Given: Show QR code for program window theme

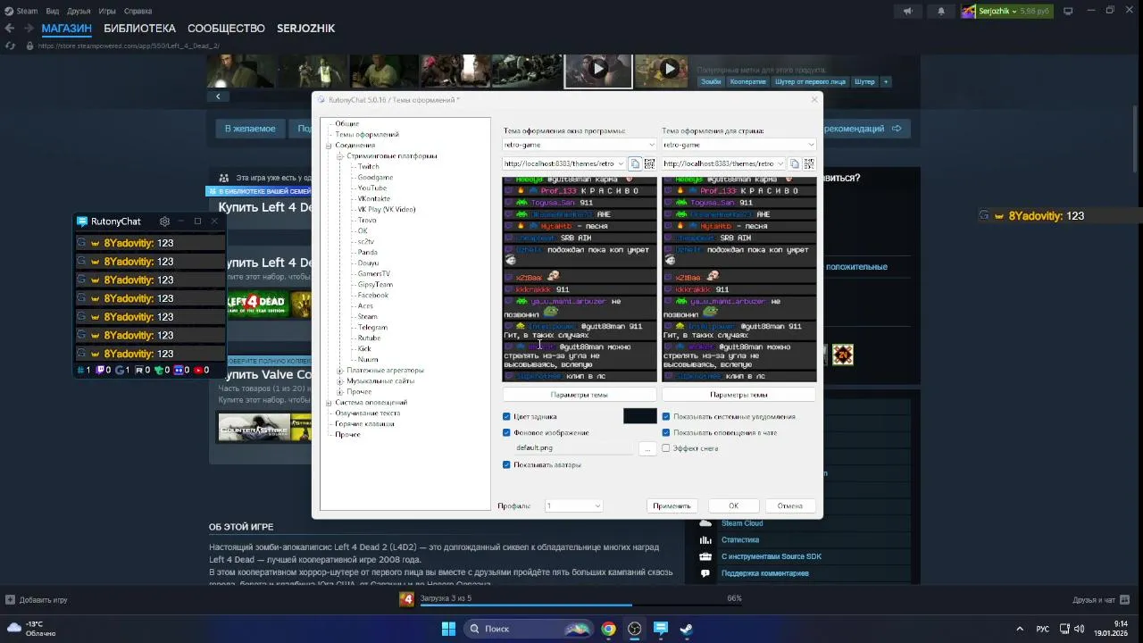Looking at the screenshot, I should coord(649,163).
